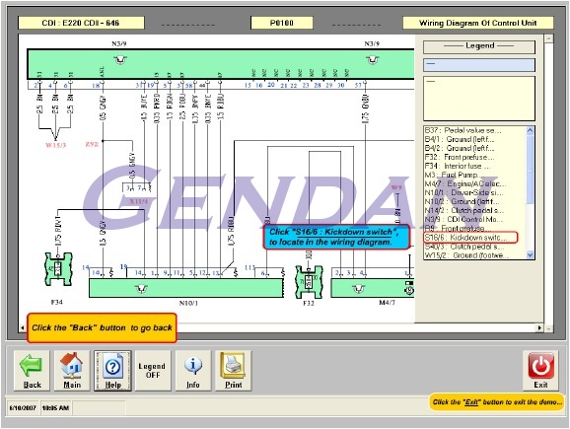Click the F32 fuse symbol
This screenshot has height=429, width=570.
(309, 281)
